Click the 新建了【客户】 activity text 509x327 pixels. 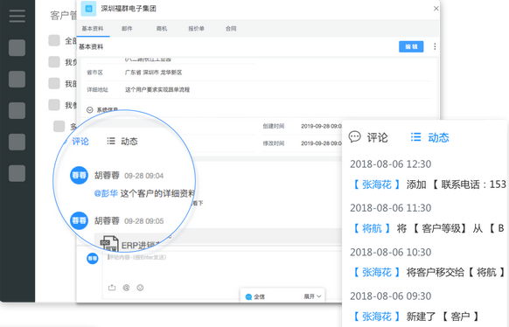point(443,317)
